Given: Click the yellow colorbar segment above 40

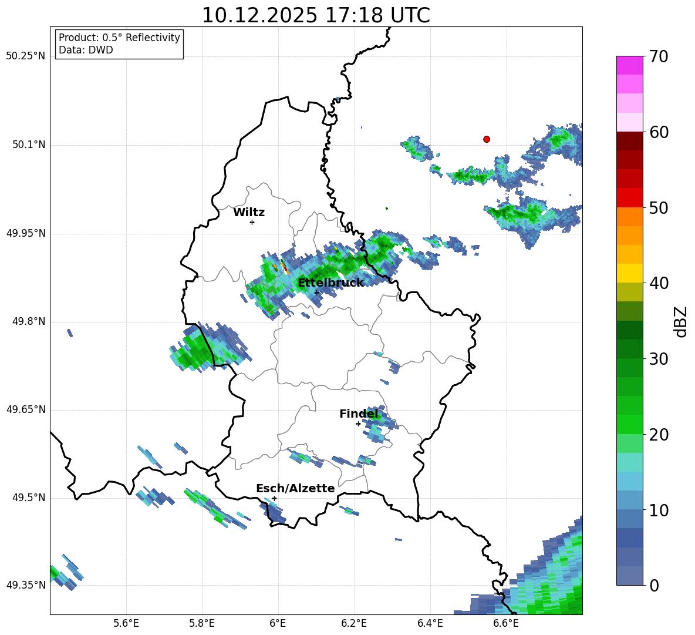Looking at the screenshot, I should click(x=630, y=273).
